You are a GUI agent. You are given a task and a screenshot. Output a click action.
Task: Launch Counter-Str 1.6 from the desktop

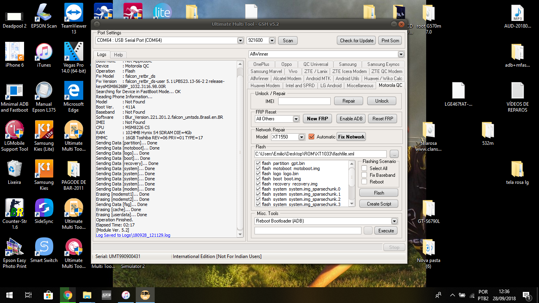15,214
